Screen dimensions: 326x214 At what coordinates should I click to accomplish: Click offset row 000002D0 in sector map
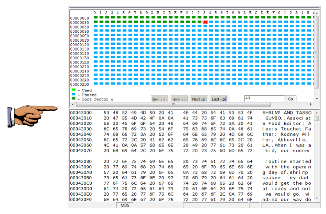pos(79,85)
